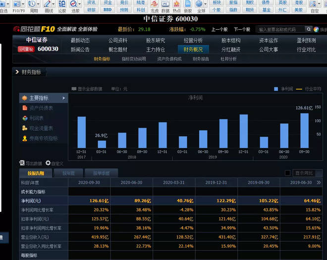This screenshot has height=260, width=327.
Task: Expand the 画线 dropdown arrow
Action: point(53,4)
